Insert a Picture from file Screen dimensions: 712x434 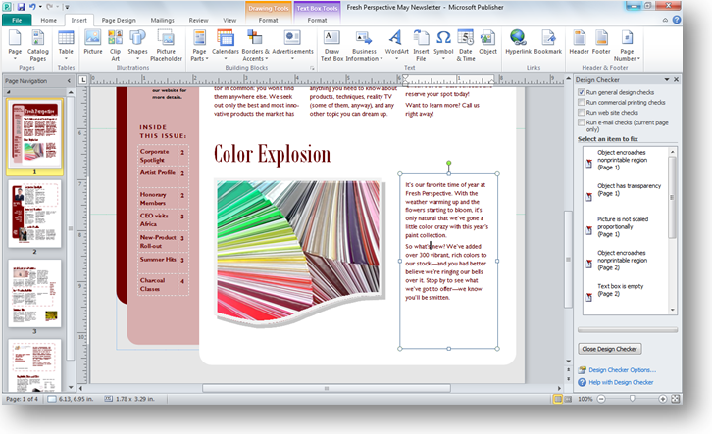92,43
